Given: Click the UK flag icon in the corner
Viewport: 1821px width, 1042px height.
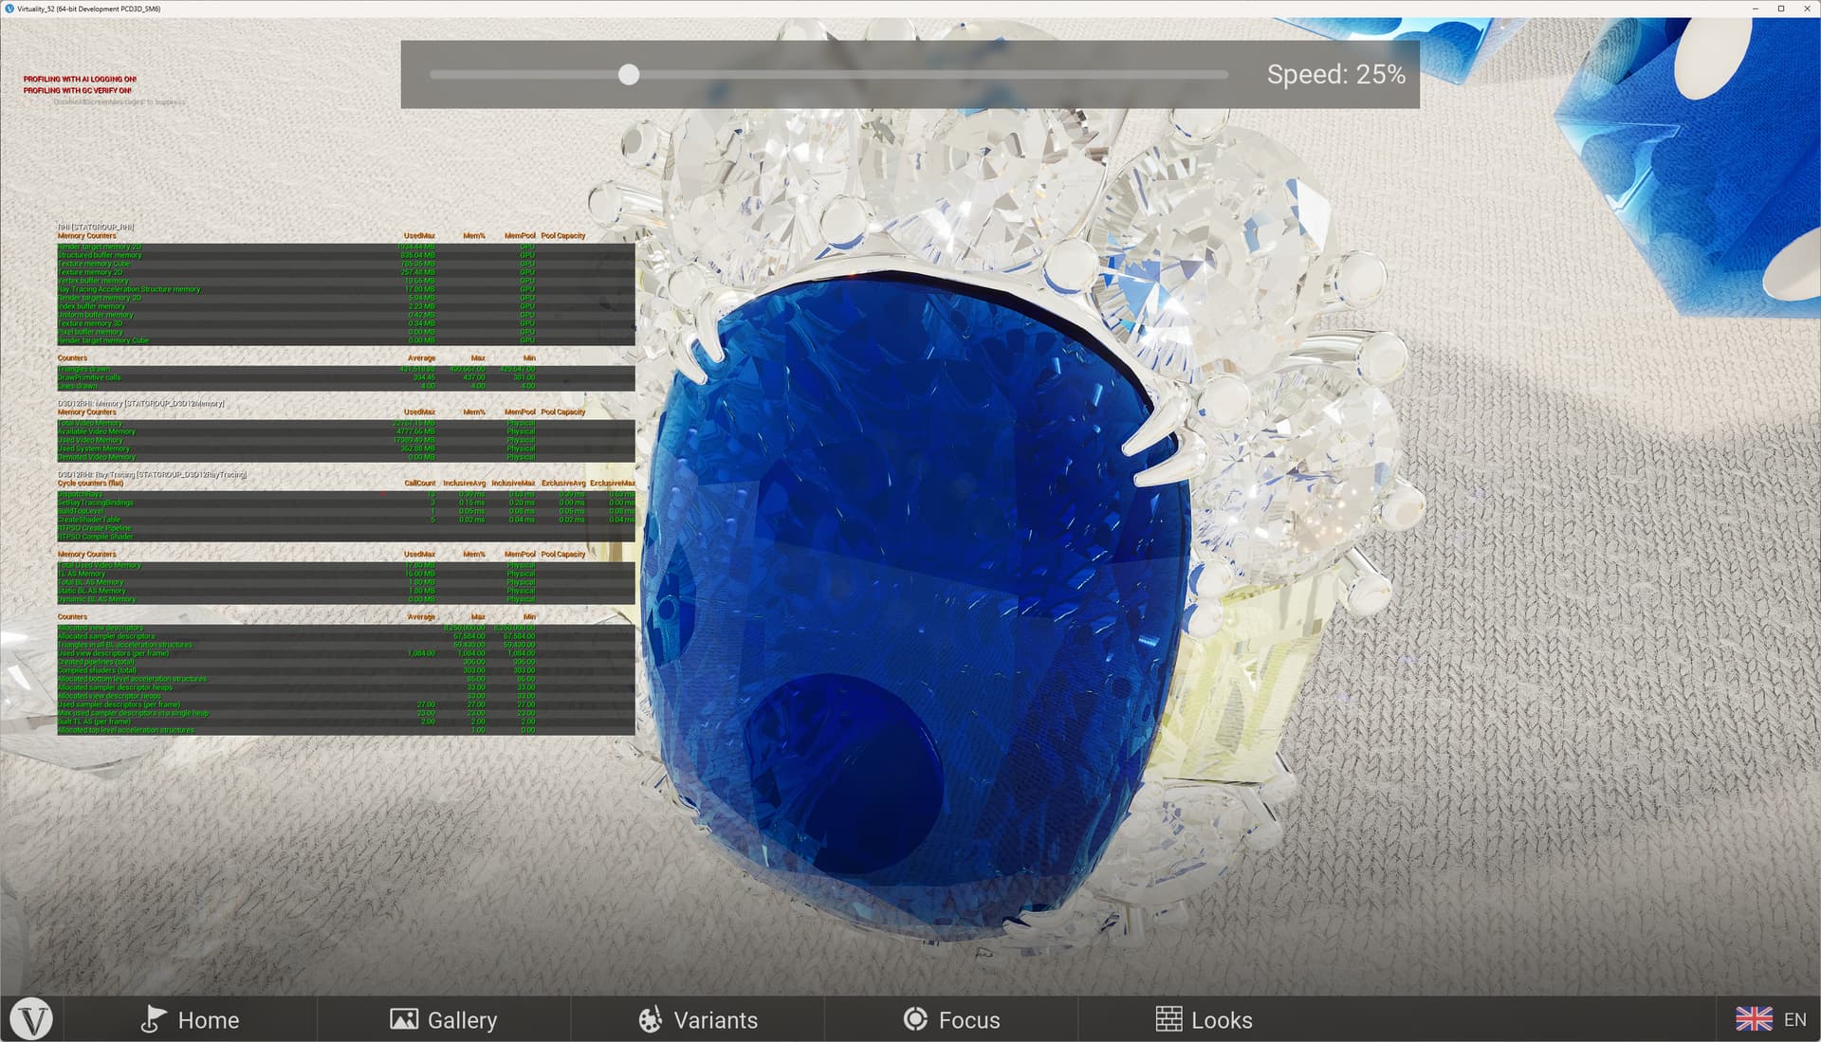Looking at the screenshot, I should point(1756,1019).
